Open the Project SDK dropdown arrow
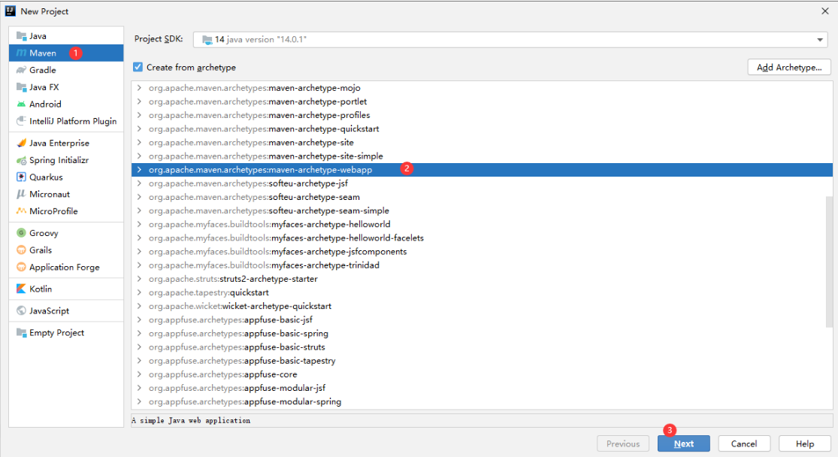This screenshot has height=457, width=838. tap(819, 40)
